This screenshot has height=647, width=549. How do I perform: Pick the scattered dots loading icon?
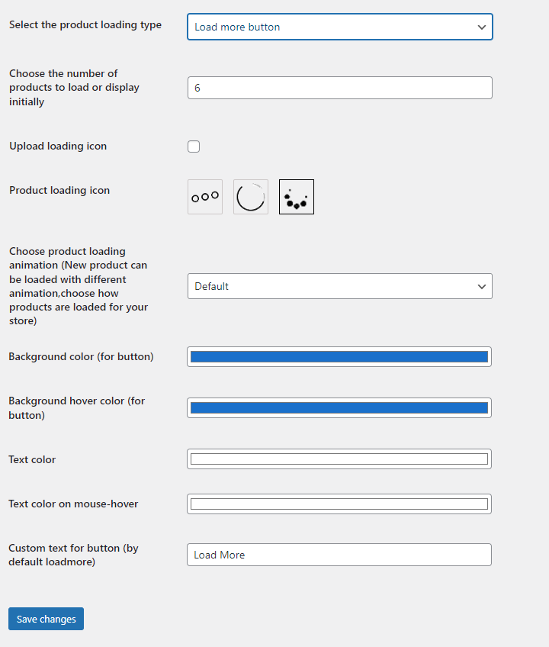click(297, 197)
